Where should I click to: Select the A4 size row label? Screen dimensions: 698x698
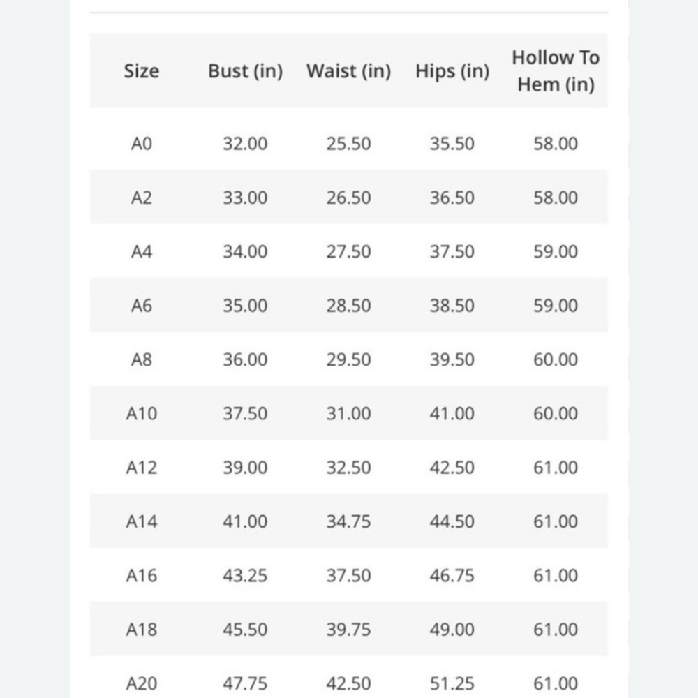[x=142, y=251]
